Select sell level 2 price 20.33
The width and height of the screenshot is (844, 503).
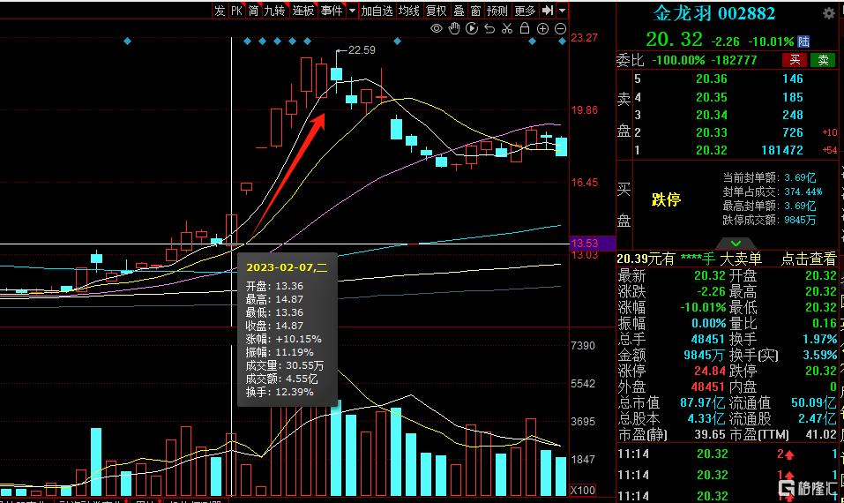coord(711,132)
